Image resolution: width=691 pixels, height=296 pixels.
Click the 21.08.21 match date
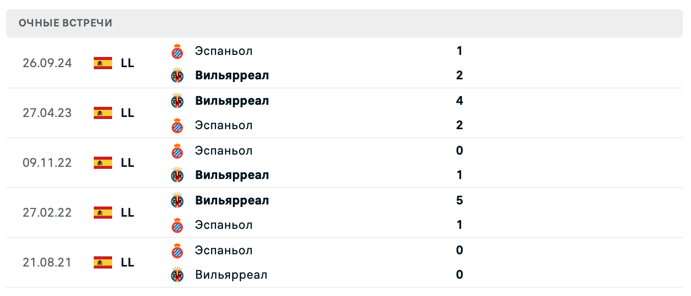point(47,262)
